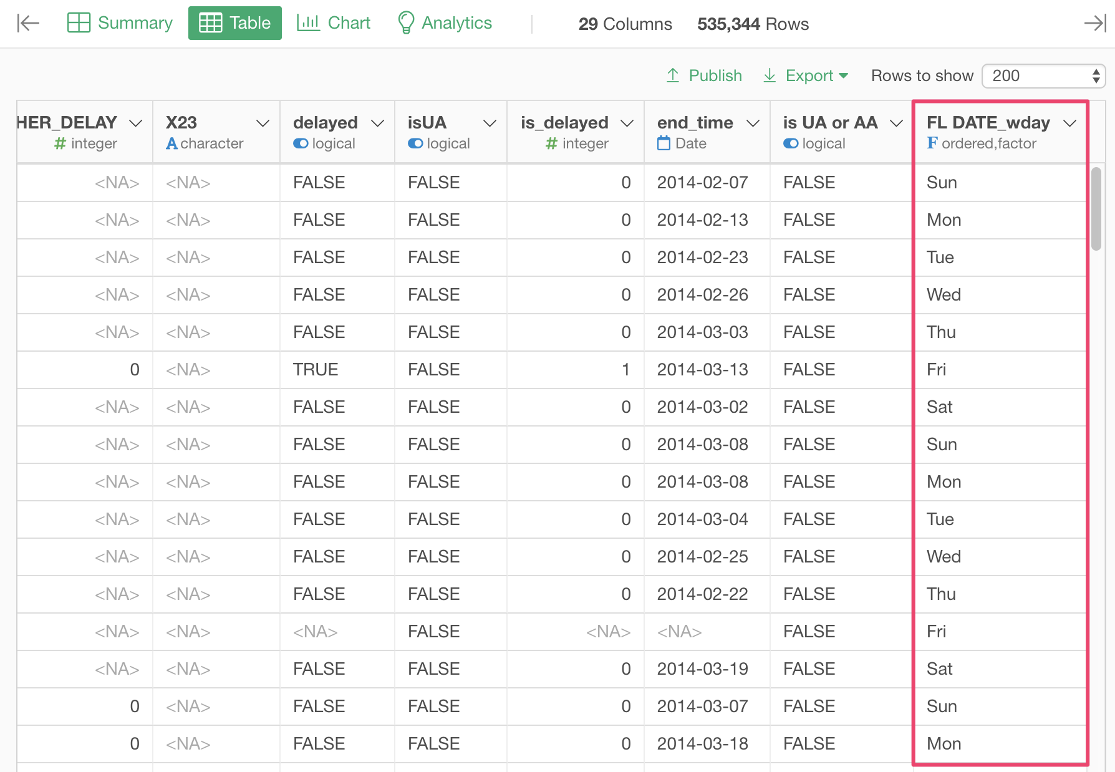
Task: Click the Date calendar icon under end_time
Action: (x=664, y=143)
